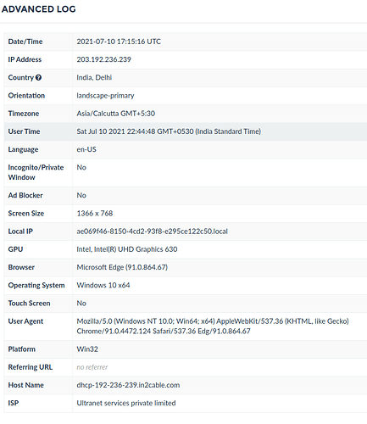
Task: Click the Incognito/Private Window label
Action: (x=36, y=172)
